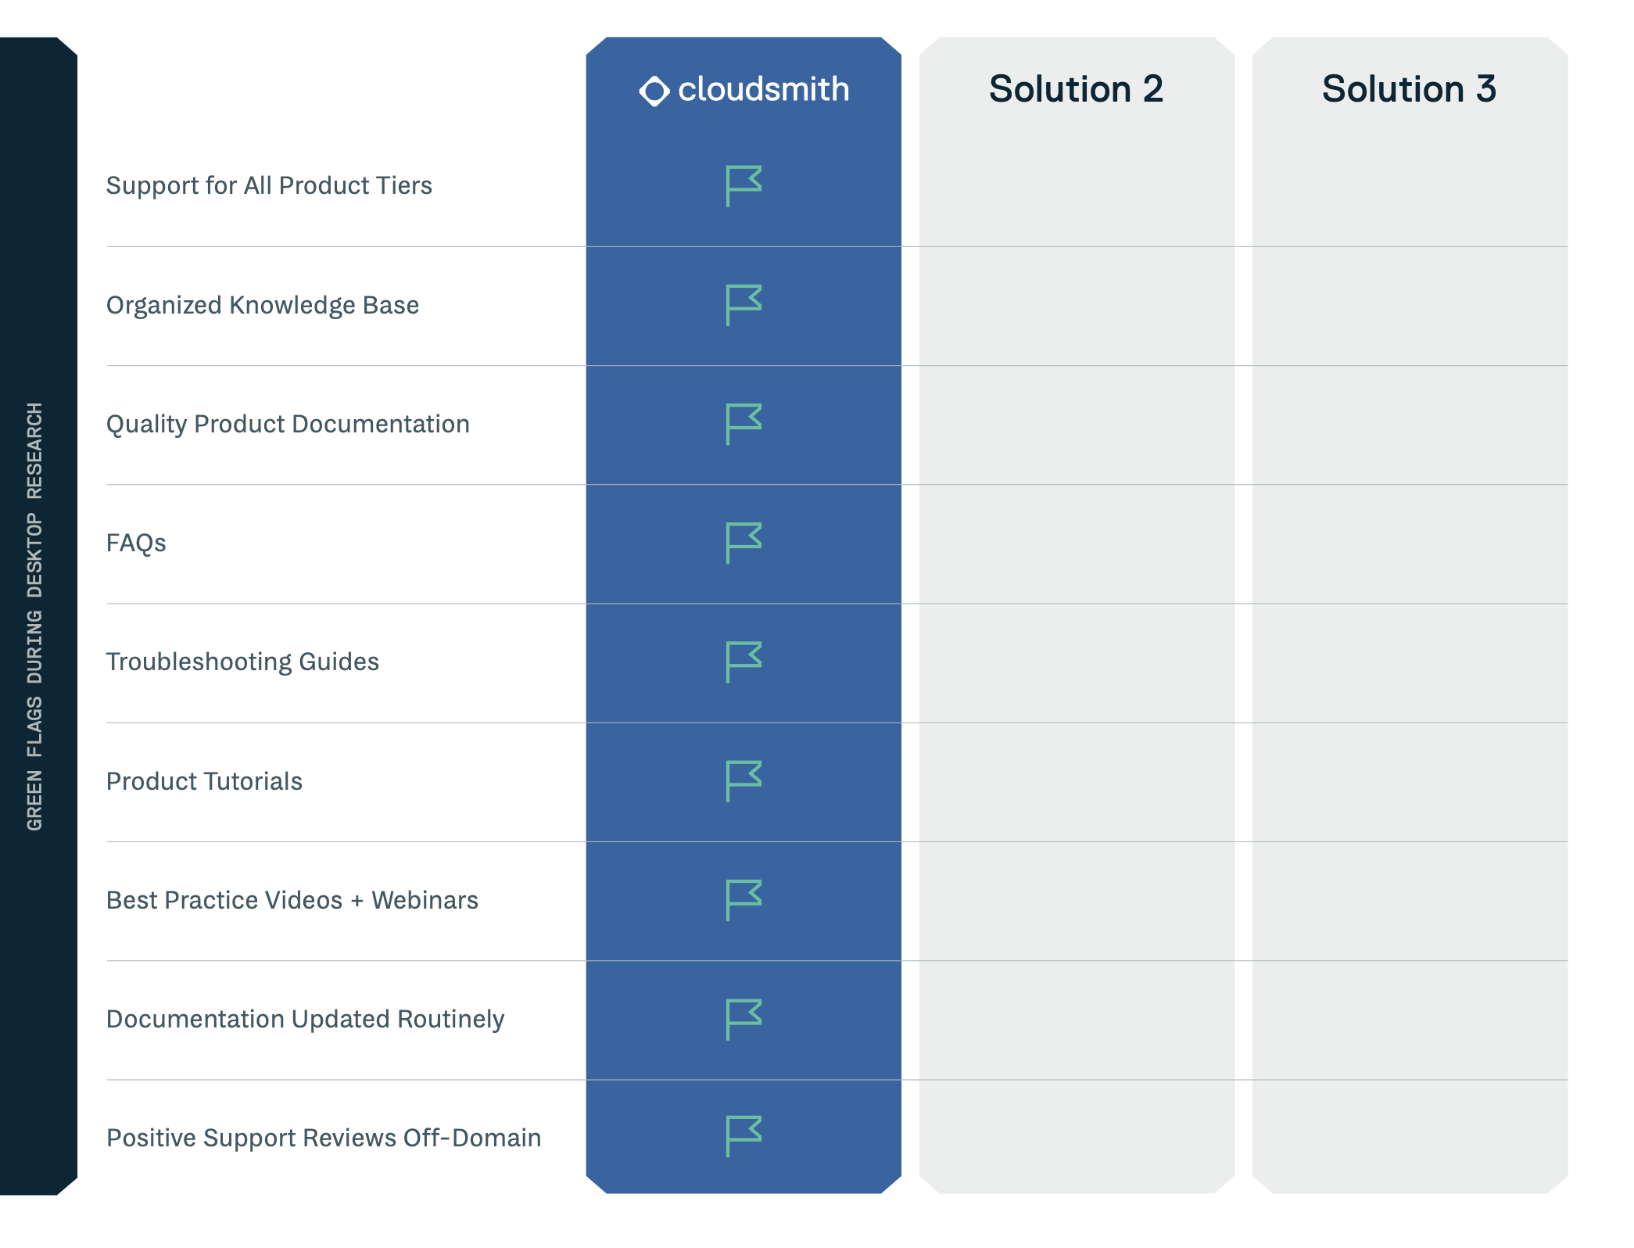The image size is (1634, 1248).
Task: Click the Product Tutorials green flag
Action: click(744, 781)
